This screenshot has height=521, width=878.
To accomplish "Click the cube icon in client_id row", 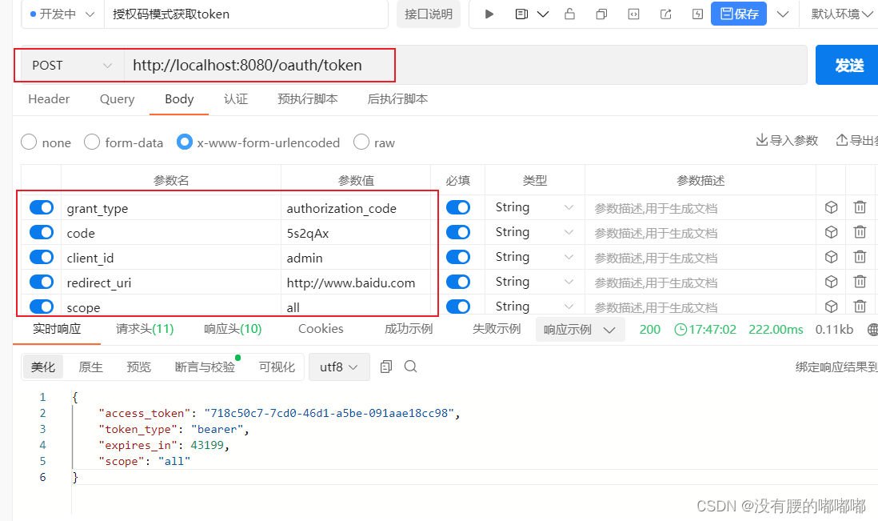I will pyautogui.click(x=831, y=257).
